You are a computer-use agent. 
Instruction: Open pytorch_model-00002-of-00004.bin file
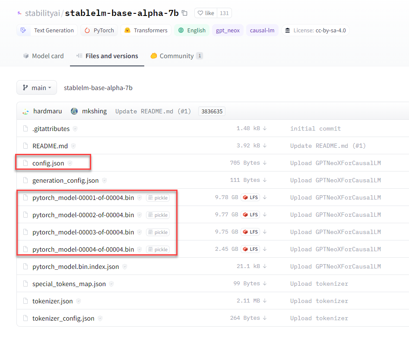[83, 215]
